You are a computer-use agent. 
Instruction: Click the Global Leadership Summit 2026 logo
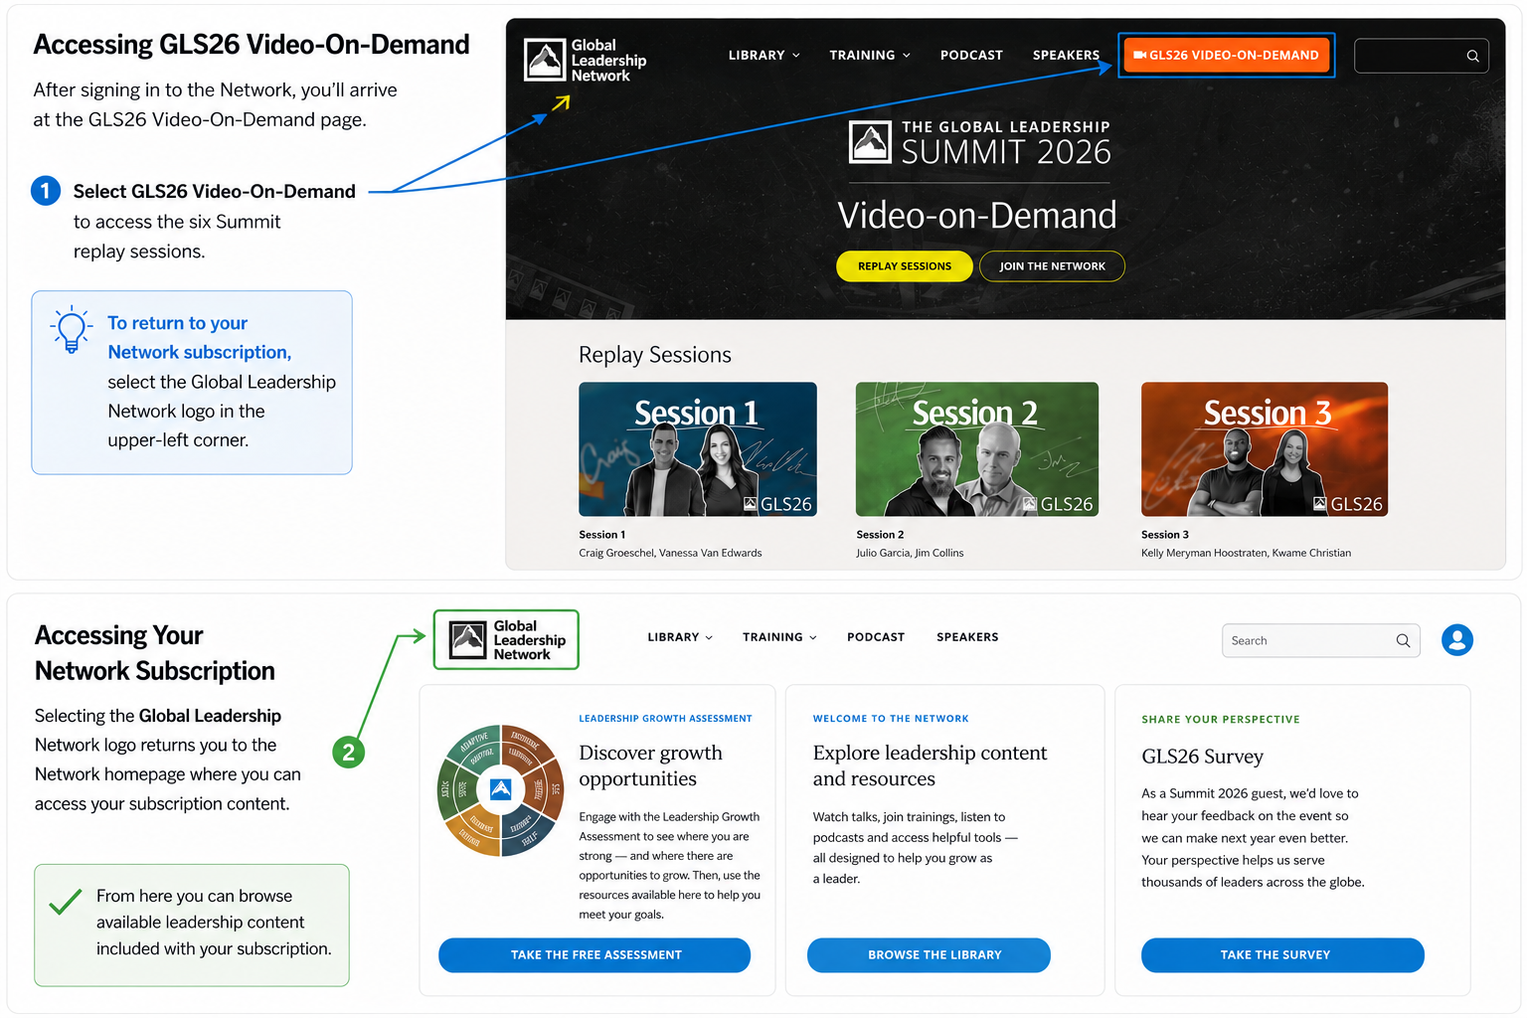point(979,143)
